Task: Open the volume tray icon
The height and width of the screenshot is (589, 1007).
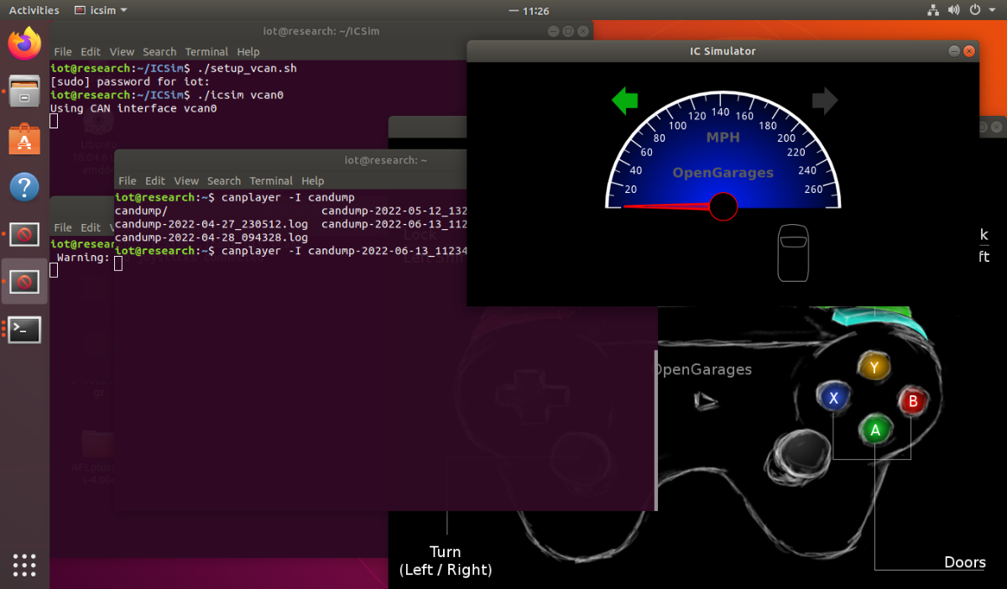Action: pos(952,10)
